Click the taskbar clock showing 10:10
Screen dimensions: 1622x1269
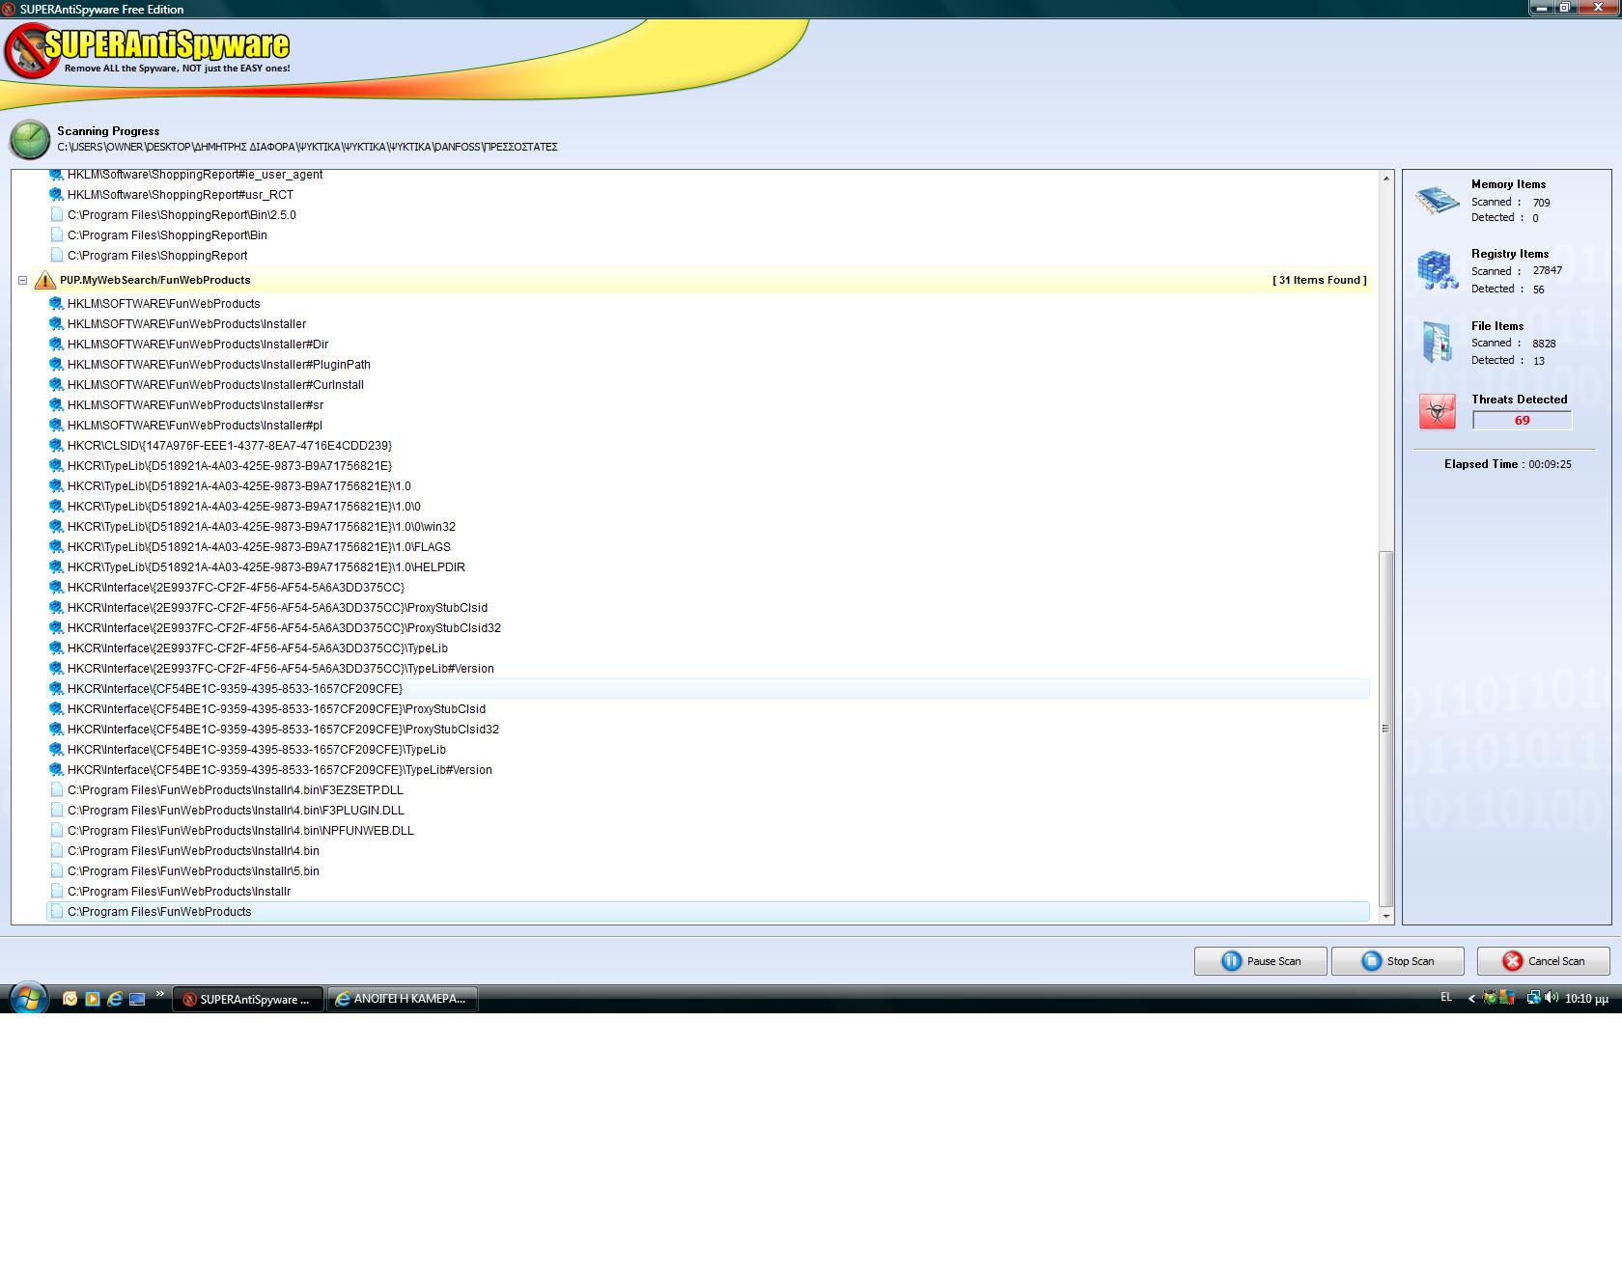(x=1586, y=999)
